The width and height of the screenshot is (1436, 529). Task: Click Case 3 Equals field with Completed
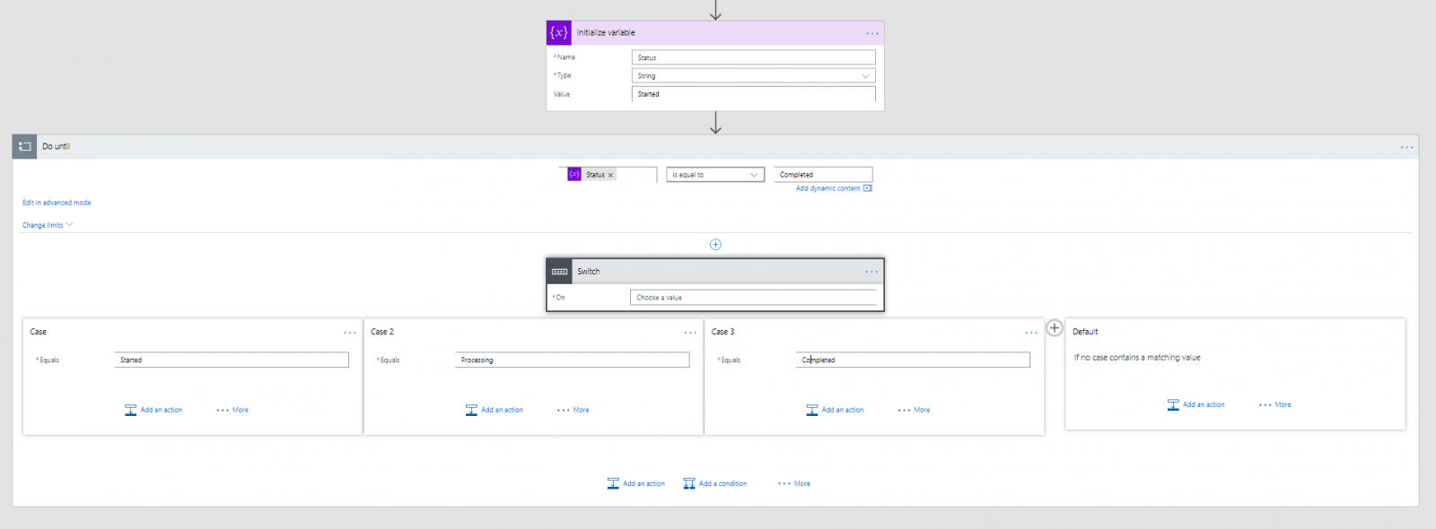click(913, 360)
